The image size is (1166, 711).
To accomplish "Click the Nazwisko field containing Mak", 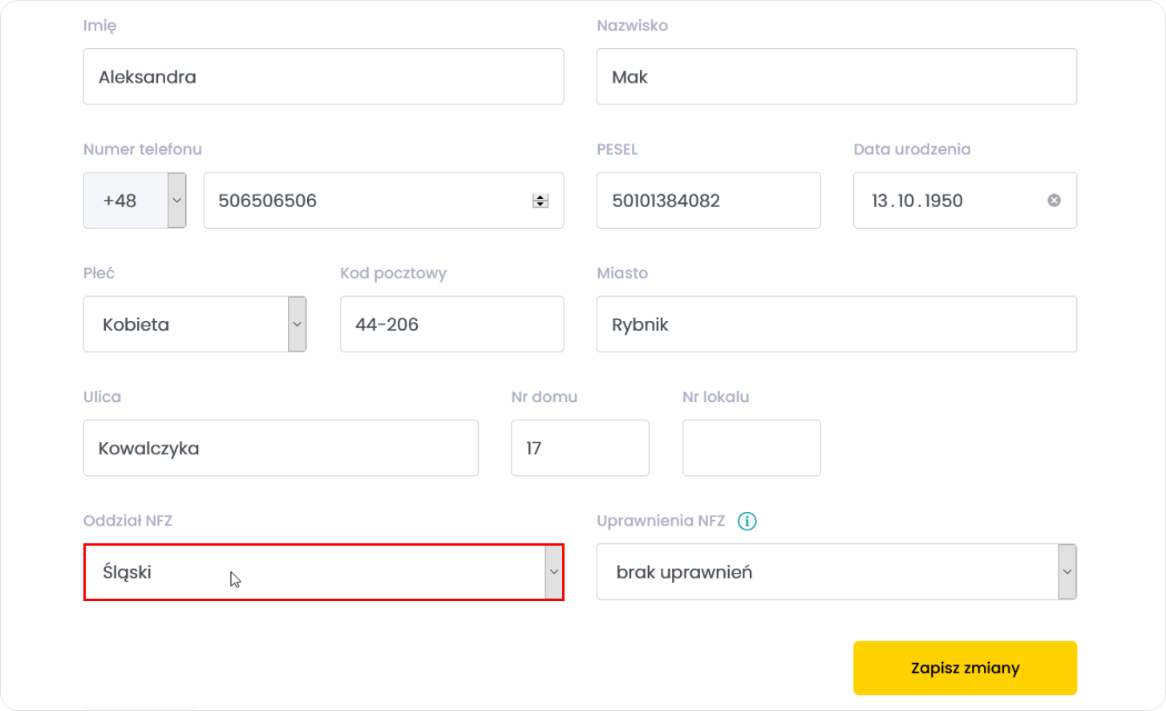I will pos(836,76).
